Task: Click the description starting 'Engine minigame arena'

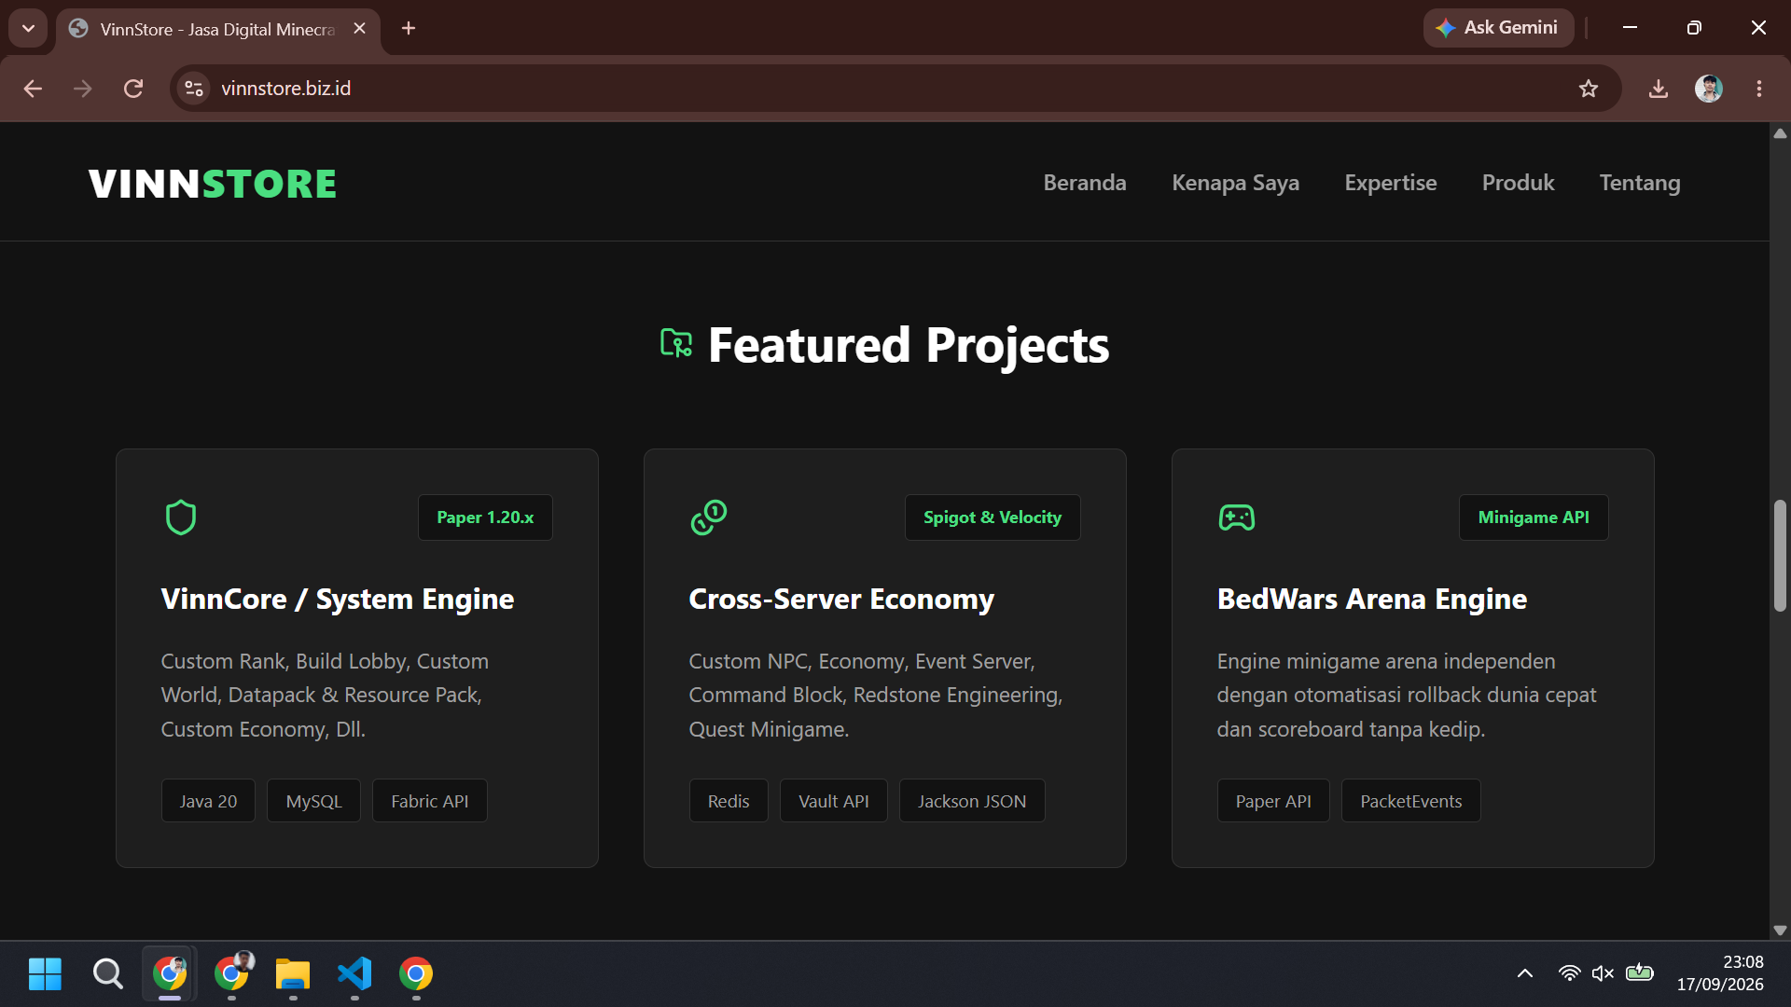Action: pyautogui.click(x=1407, y=695)
